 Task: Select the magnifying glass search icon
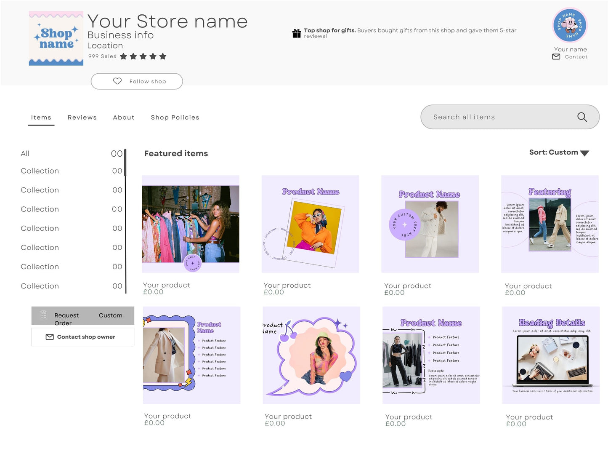[x=582, y=117]
